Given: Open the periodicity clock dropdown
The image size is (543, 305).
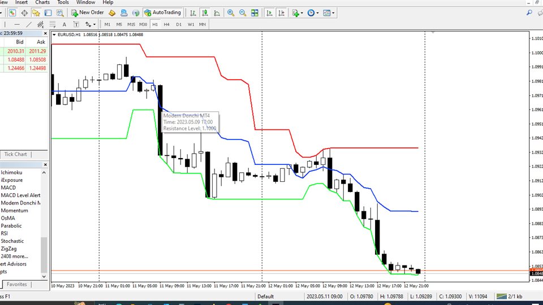Looking at the screenshot, I should 313,12.
